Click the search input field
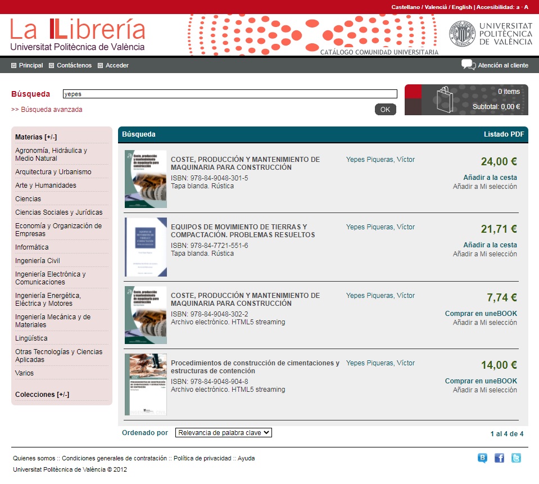This screenshot has width=539, height=484. (229, 94)
